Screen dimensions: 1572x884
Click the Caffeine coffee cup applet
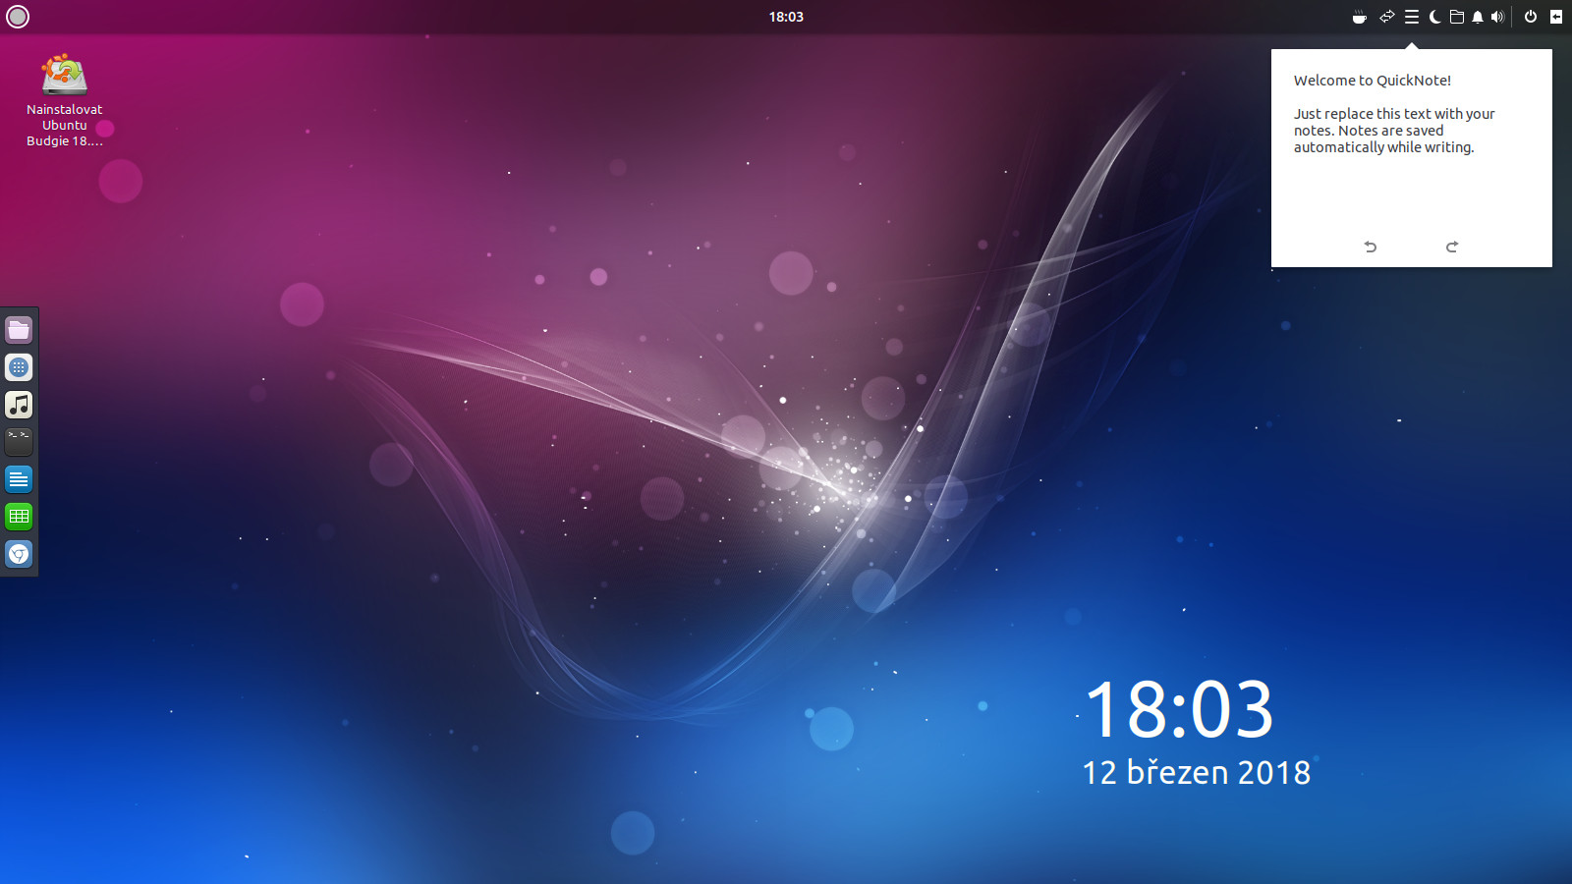click(x=1360, y=17)
